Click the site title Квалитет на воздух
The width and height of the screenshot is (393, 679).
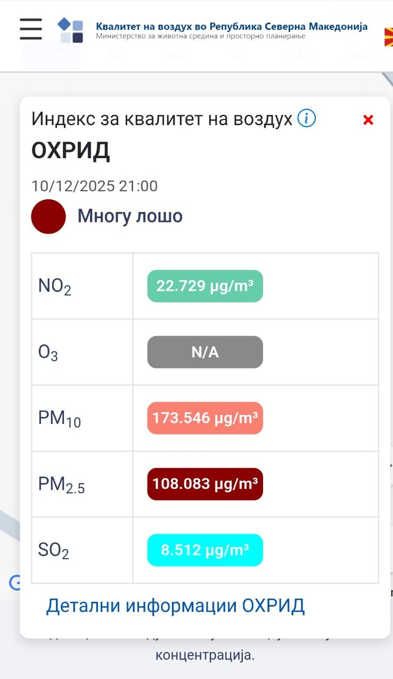tap(232, 27)
